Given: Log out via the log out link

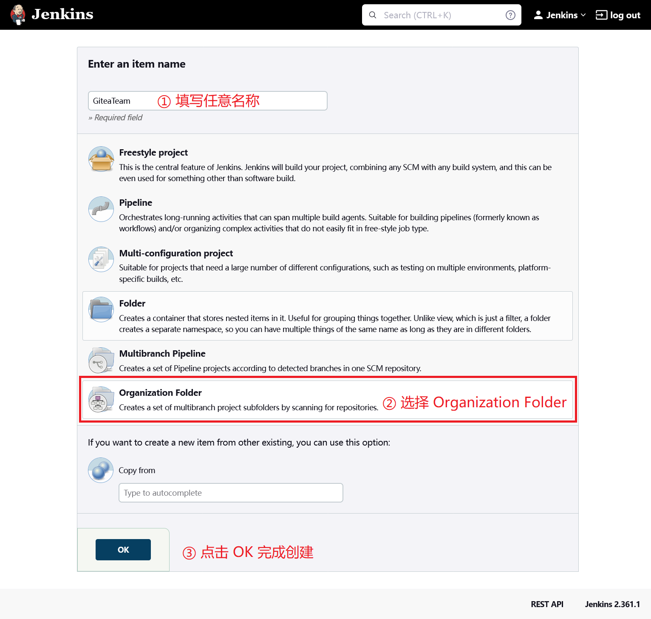Looking at the screenshot, I should pos(625,15).
